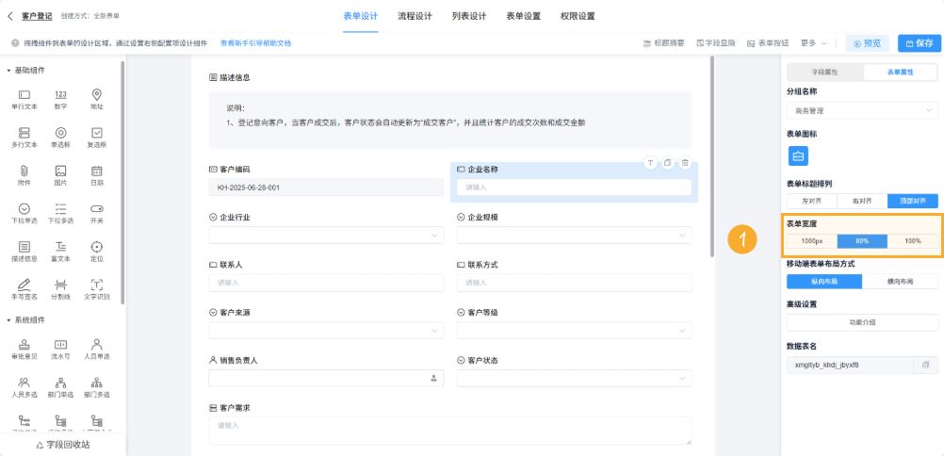Select the 人员多选 component
Image resolution: width=944 pixels, height=456 pixels.
coord(24,386)
